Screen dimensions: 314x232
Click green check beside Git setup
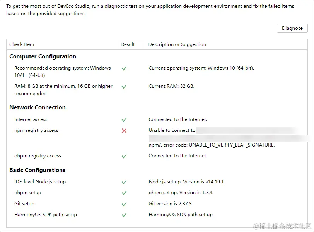tap(124, 204)
